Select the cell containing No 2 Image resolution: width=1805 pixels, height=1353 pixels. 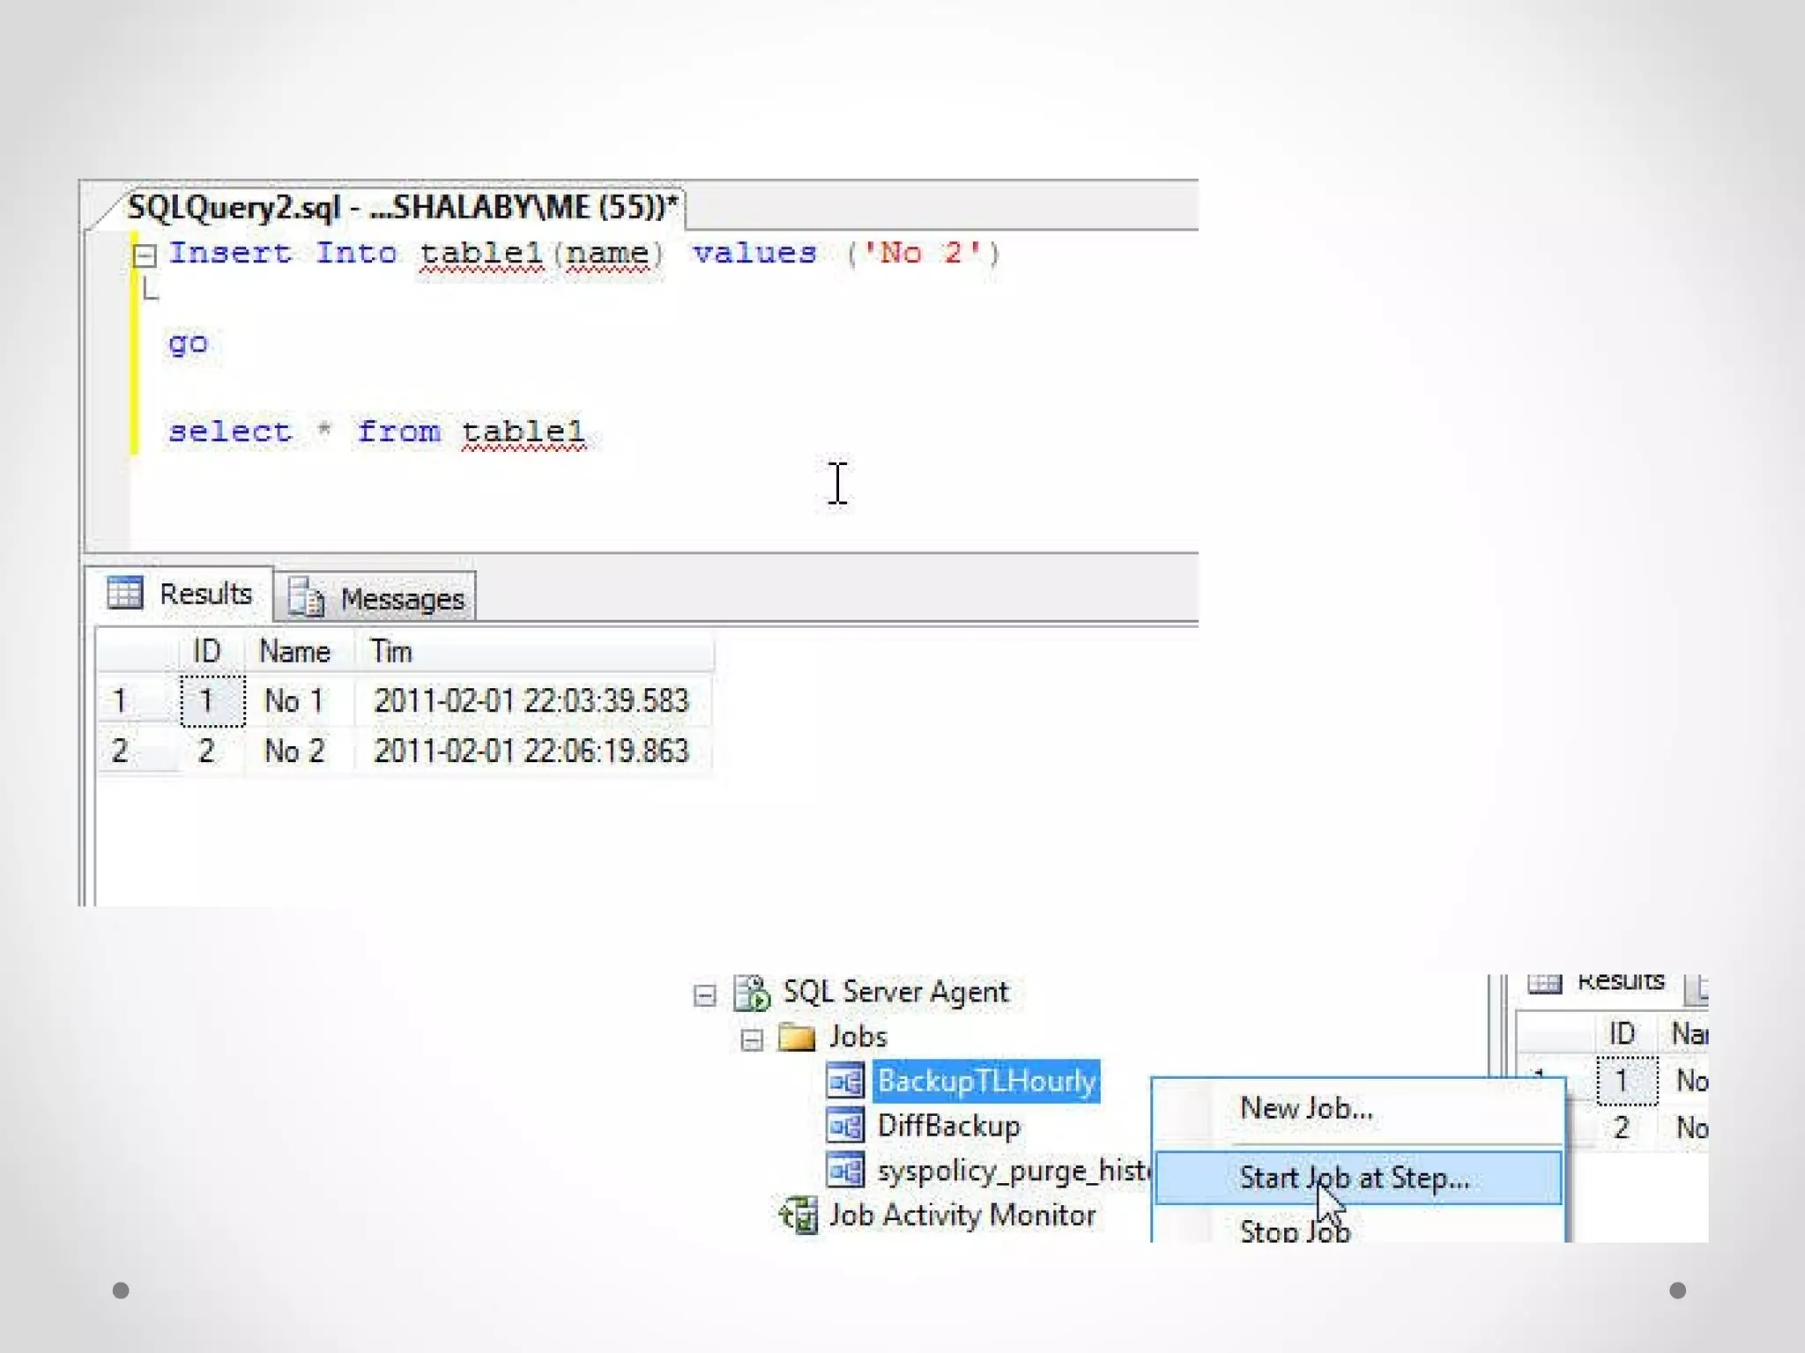pos(294,751)
